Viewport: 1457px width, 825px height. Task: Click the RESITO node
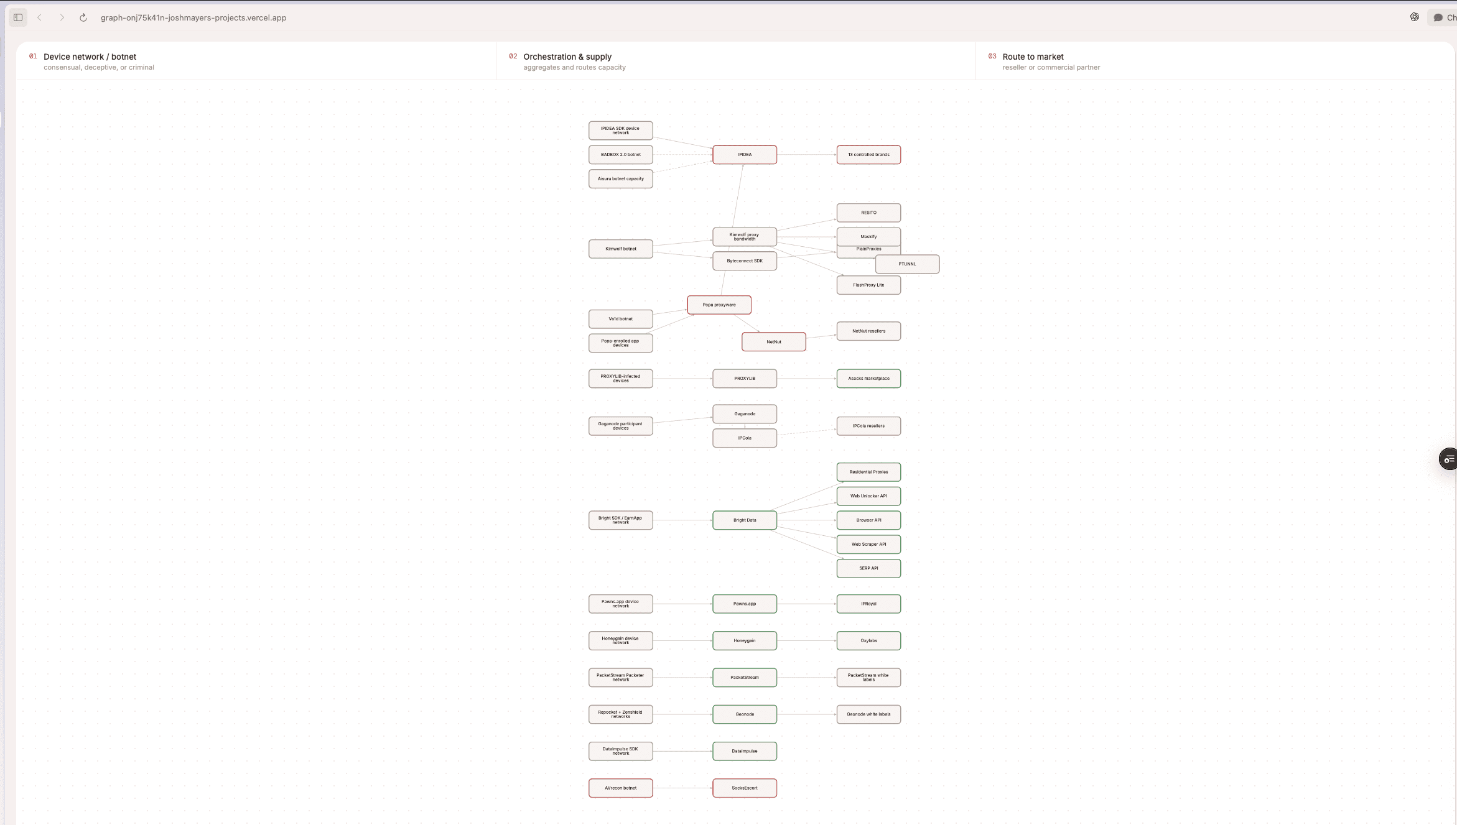868,213
